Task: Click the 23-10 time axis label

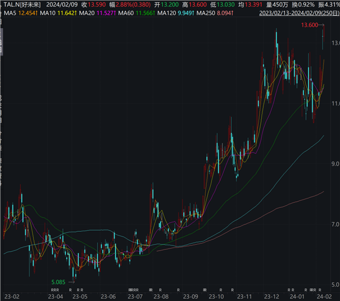Action: coord(216,296)
